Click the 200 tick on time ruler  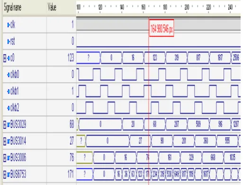(x=187, y=7)
